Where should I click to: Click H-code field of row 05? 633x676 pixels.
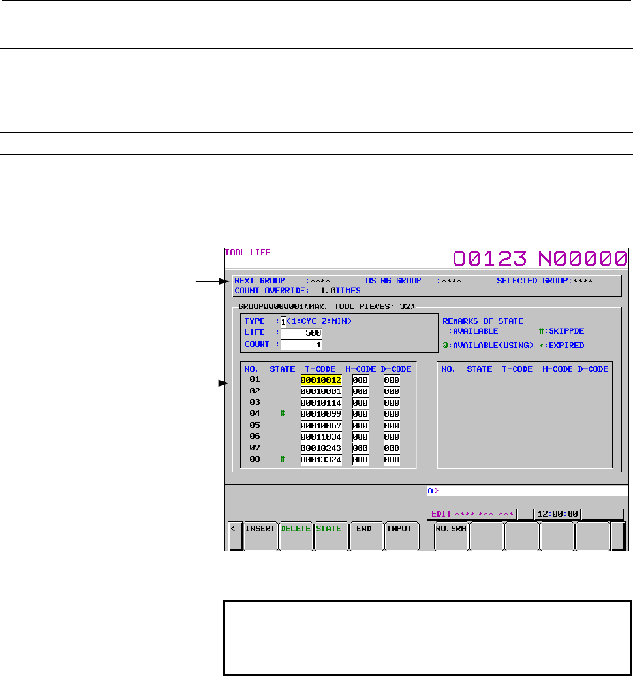coord(360,425)
